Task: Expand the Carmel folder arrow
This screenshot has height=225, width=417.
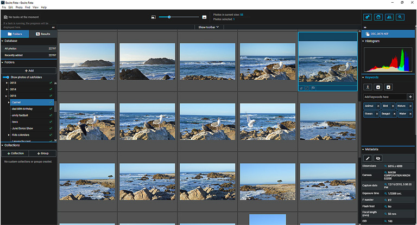Action: (9, 102)
